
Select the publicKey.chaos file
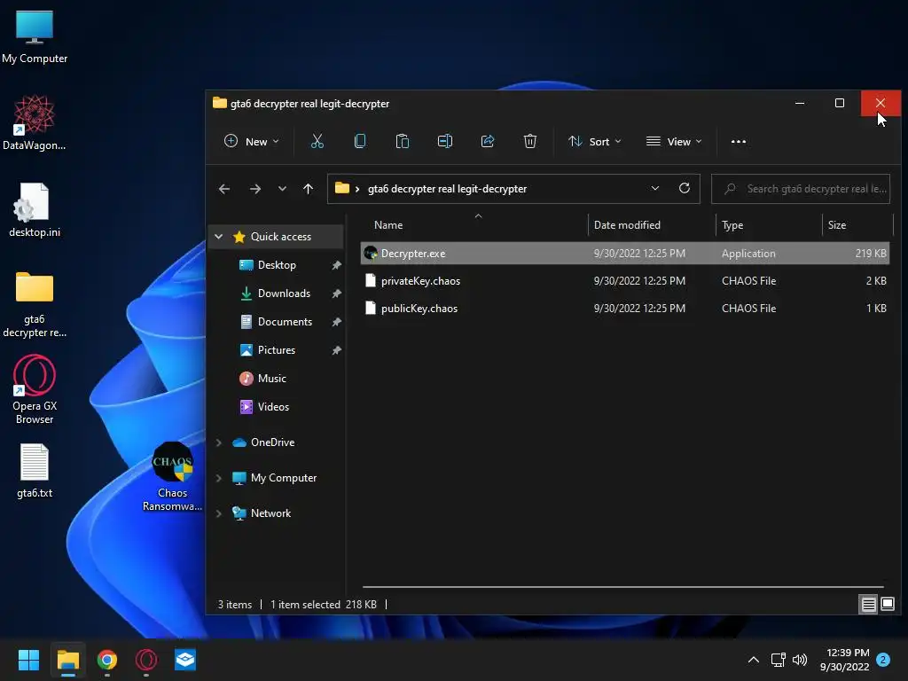pos(625,308)
